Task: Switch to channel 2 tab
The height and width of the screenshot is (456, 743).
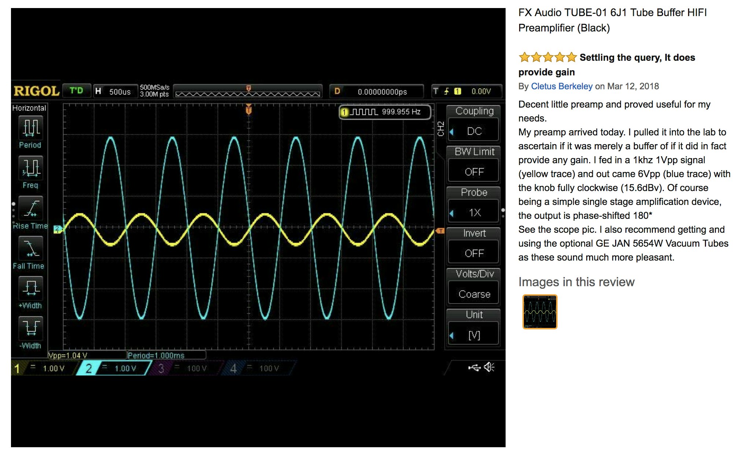Action: coord(114,368)
